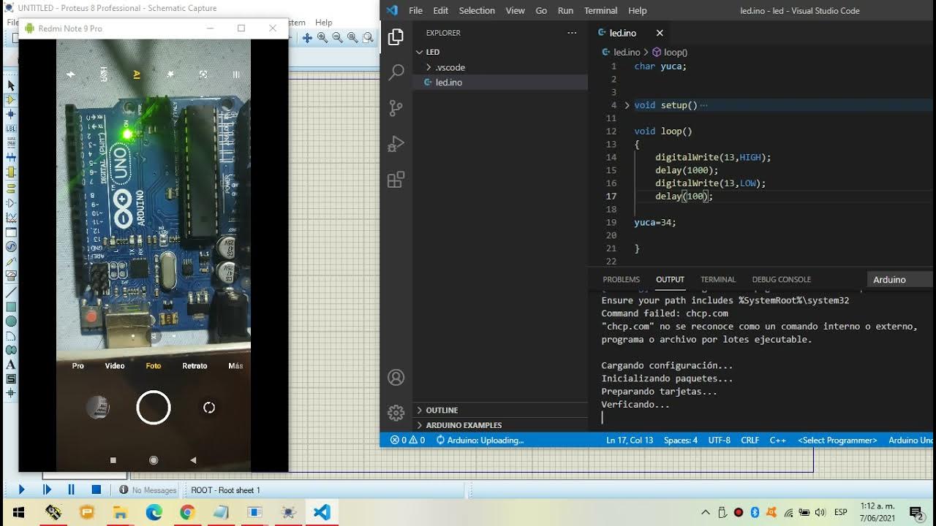Open gallery thumbnail in phone camera
936x526 pixels.
coord(98,408)
